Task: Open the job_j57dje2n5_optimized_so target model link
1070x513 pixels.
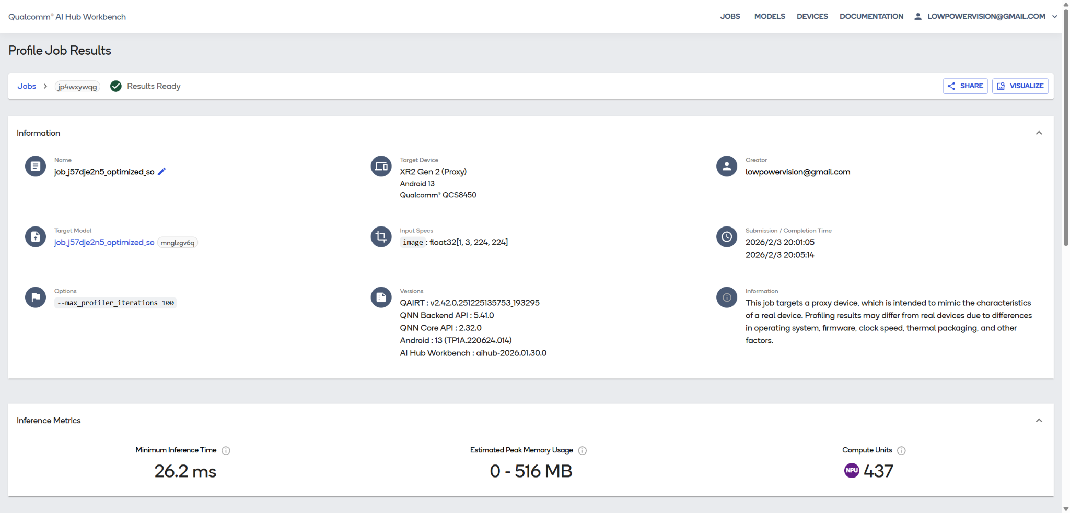Action: point(104,242)
